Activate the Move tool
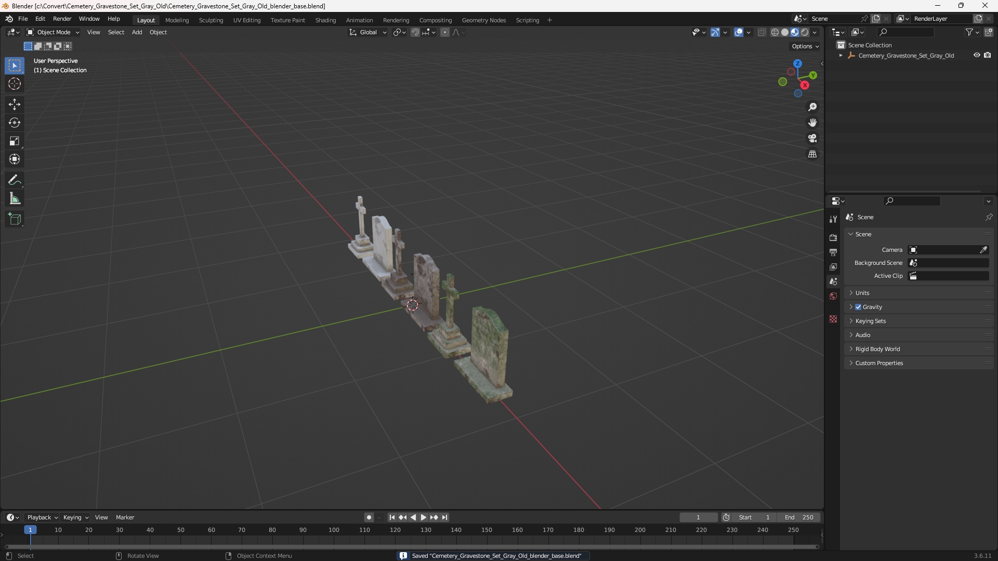This screenshot has height=561, width=998. (15, 104)
